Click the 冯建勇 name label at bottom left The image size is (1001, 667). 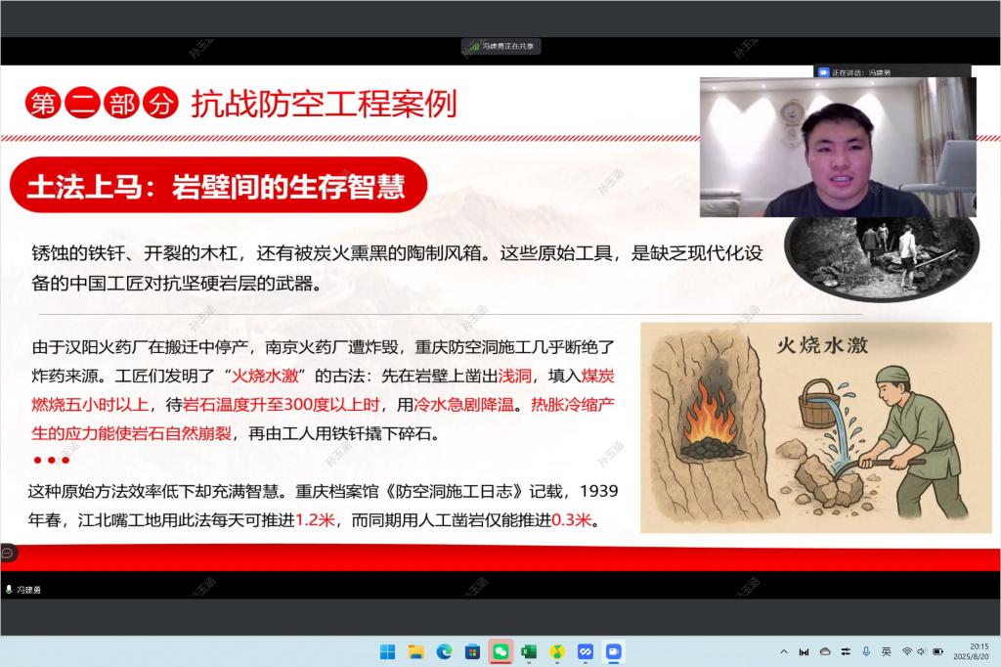tap(24, 590)
